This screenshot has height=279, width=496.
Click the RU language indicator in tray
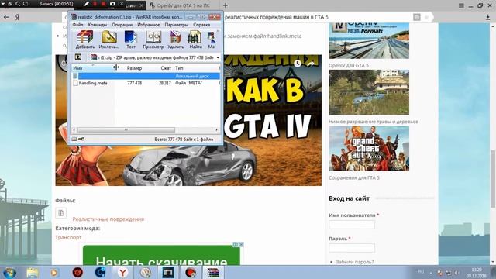pyautogui.click(x=421, y=271)
